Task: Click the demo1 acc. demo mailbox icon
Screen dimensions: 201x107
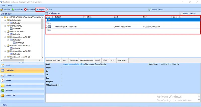Action: (8, 31)
